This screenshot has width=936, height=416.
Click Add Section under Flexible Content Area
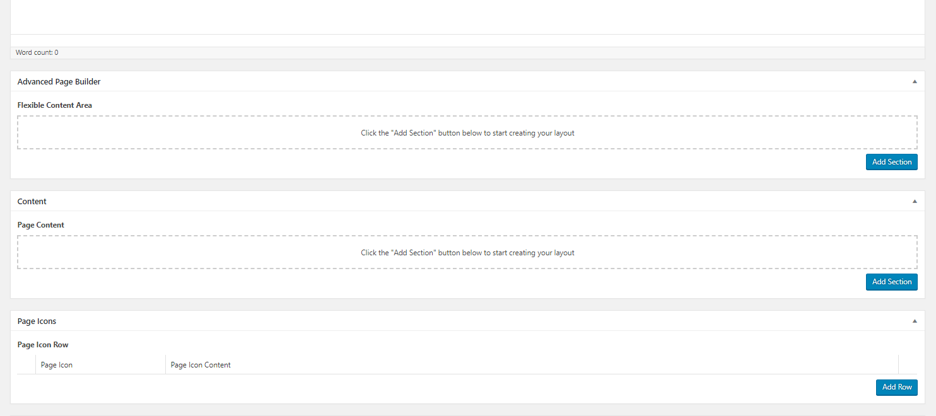(x=891, y=162)
